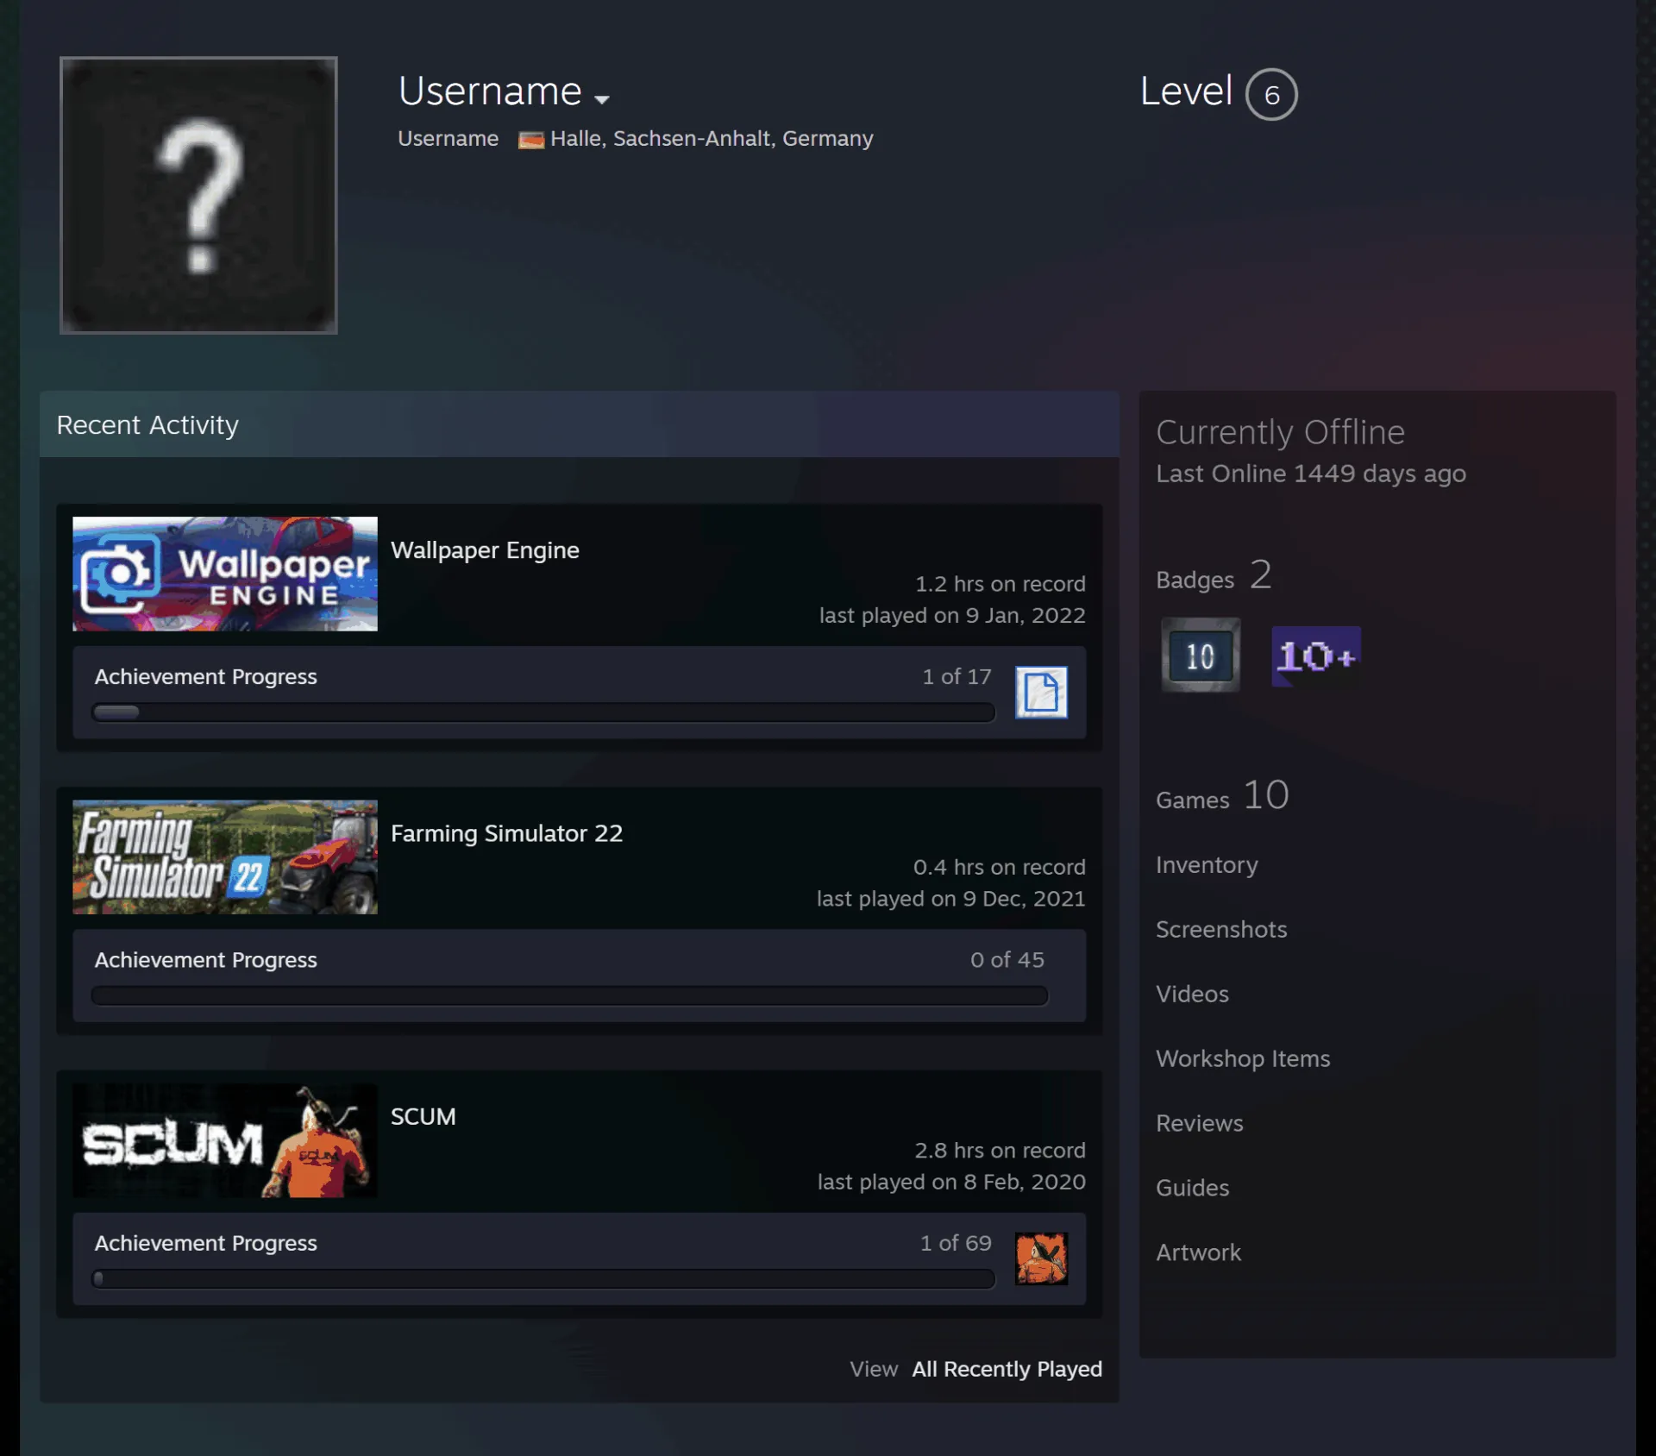
Task: Click the SCUM achievement progress bar
Action: point(543,1278)
